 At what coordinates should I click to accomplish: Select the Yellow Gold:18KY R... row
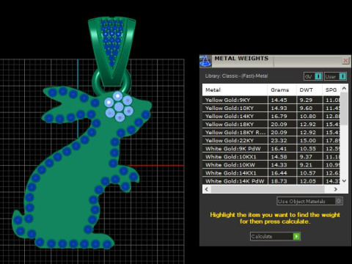click(x=271, y=132)
